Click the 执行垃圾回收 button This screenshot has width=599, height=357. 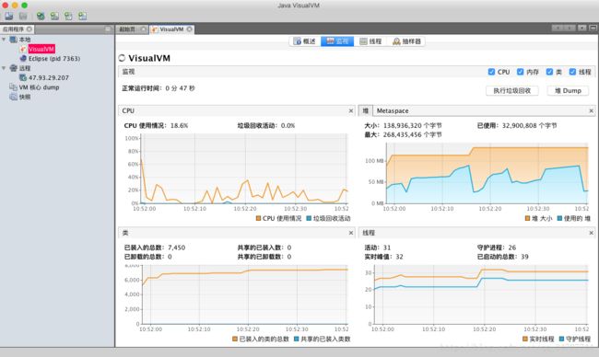coord(511,91)
